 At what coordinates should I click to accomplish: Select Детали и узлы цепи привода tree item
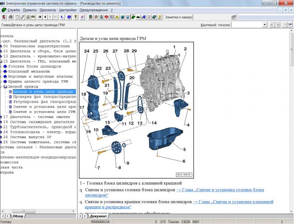coord(44,91)
